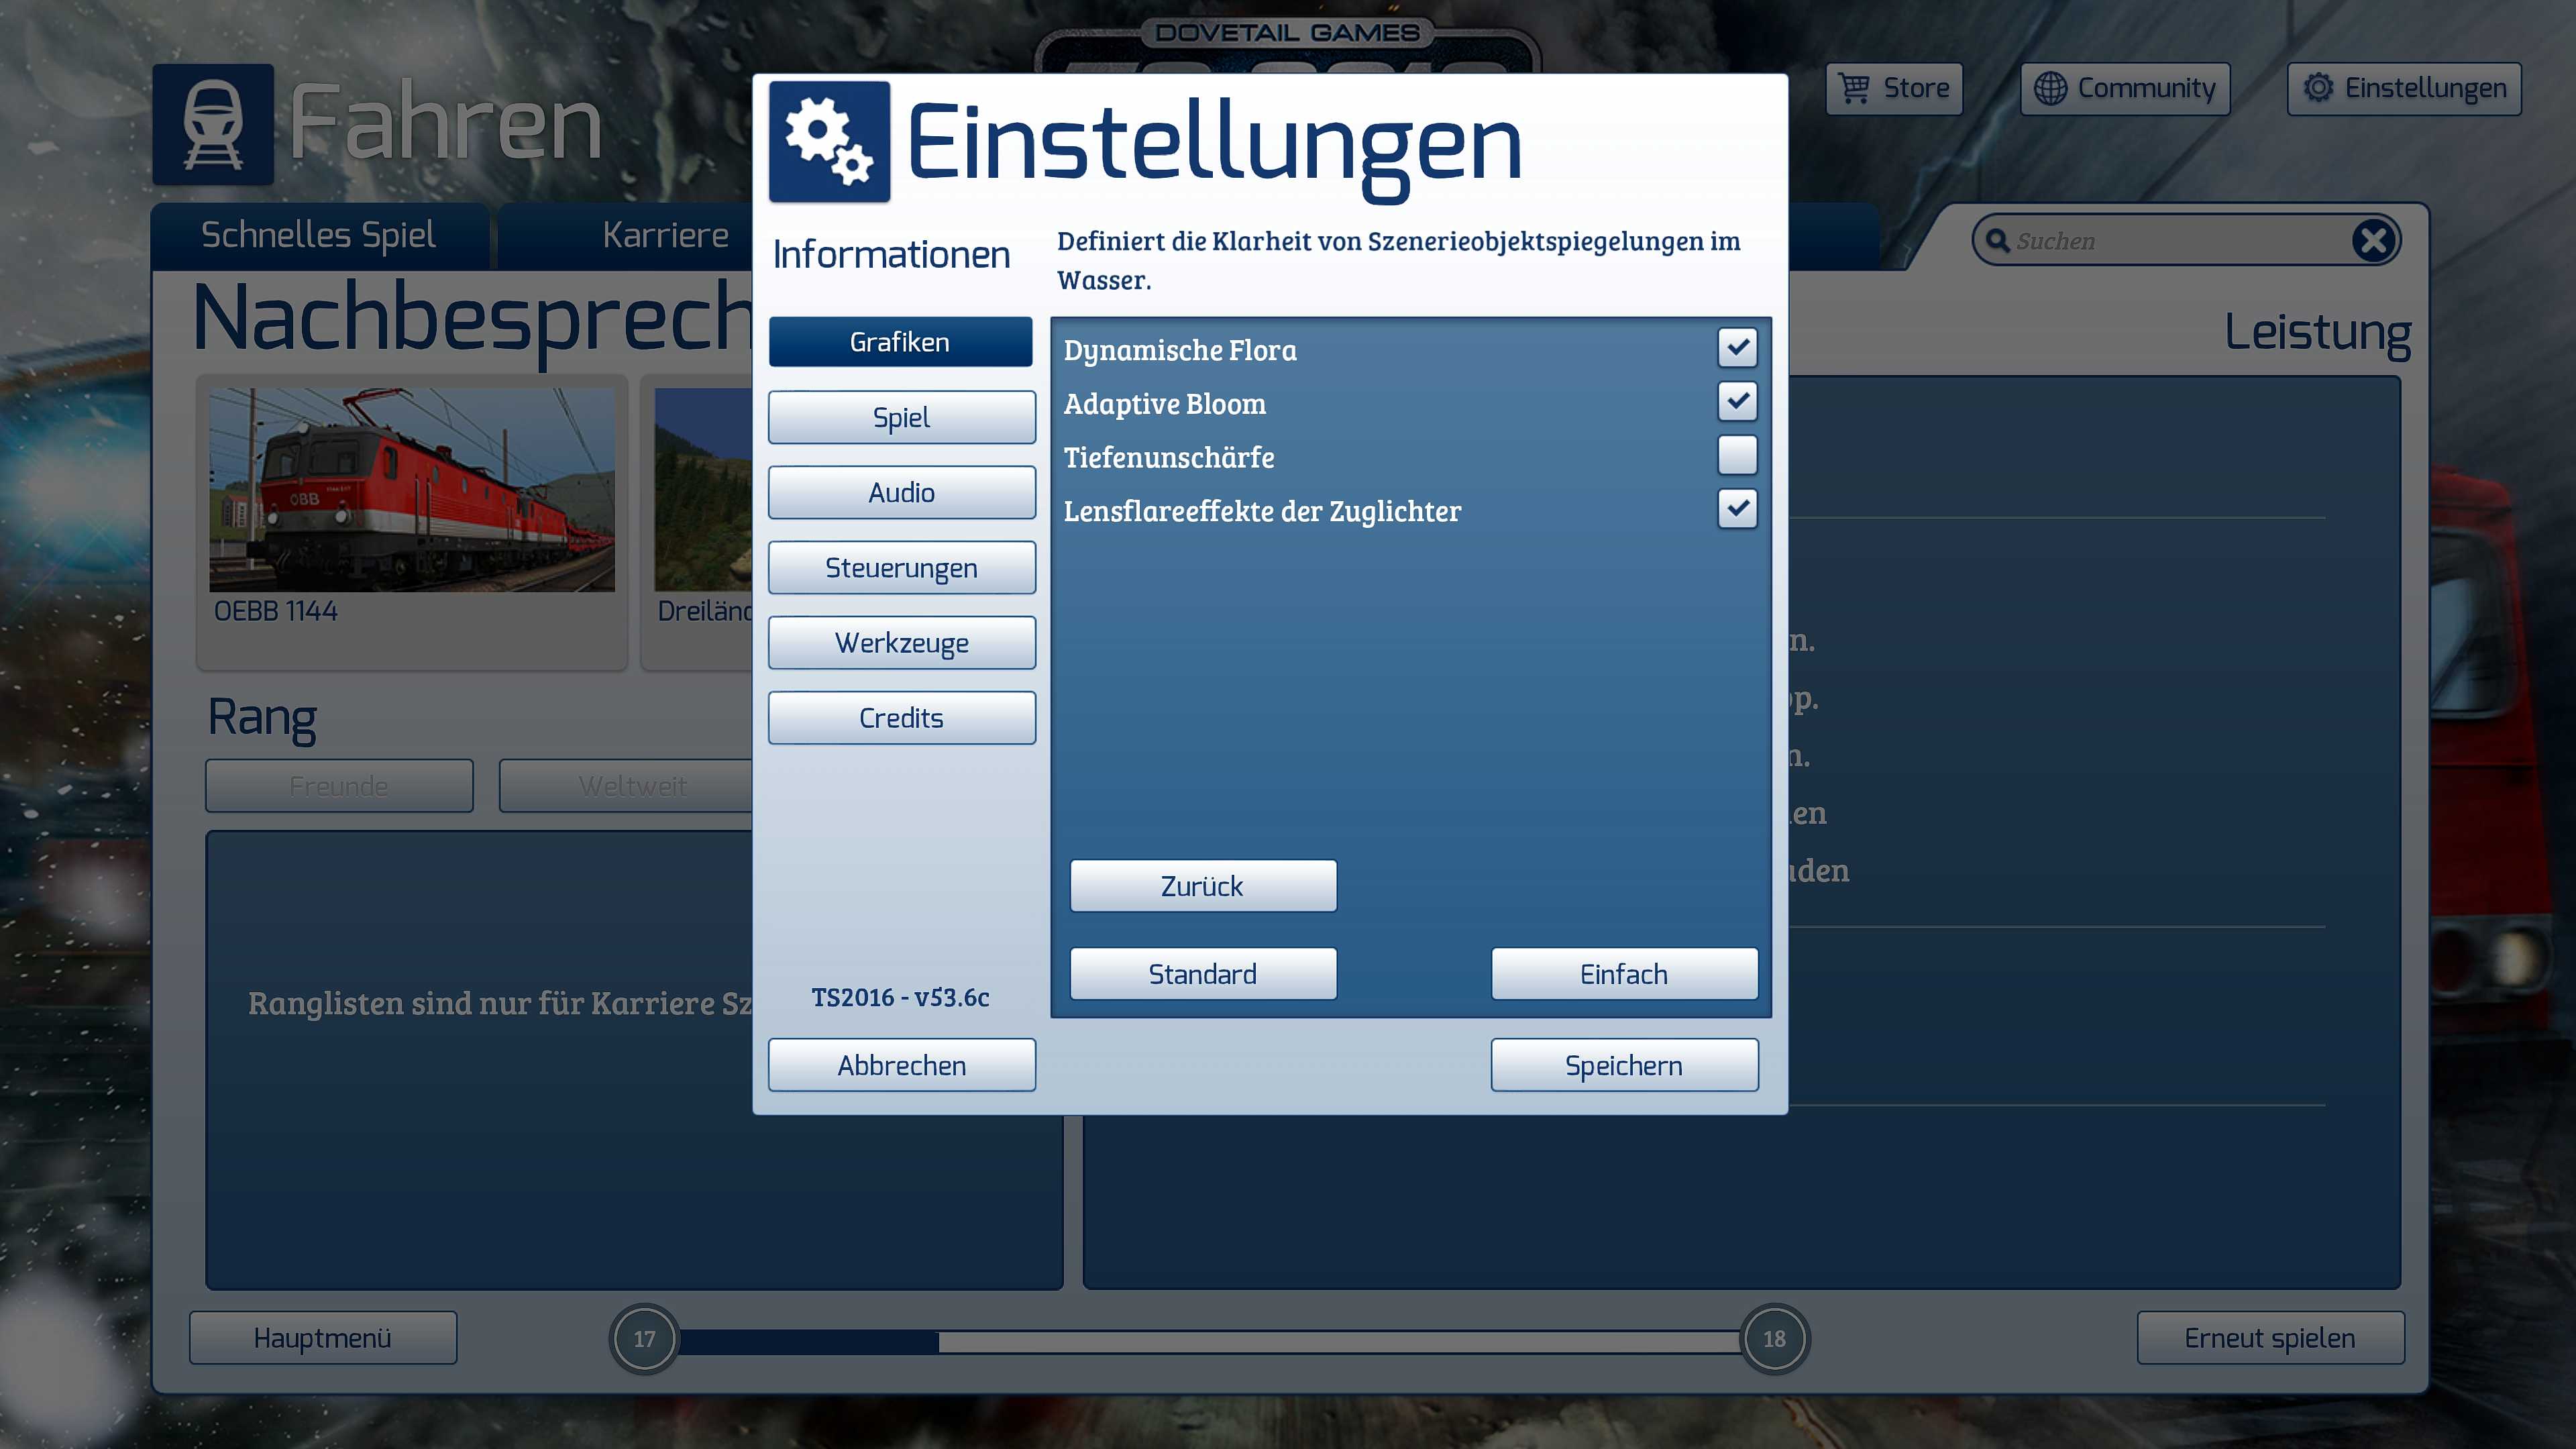Select the Schnelles Spiel tab
This screenshot has height=1449, width=2576.
pyautogui.click(x=318, y=236)
